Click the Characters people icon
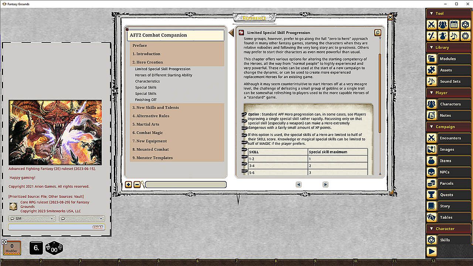Screen dimensions: 473x266 click(431, 104)
